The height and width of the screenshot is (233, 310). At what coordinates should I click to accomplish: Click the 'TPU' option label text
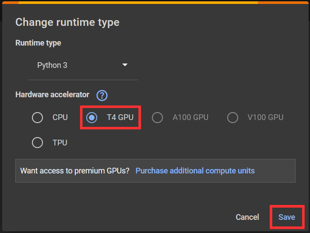coord(60,143)
